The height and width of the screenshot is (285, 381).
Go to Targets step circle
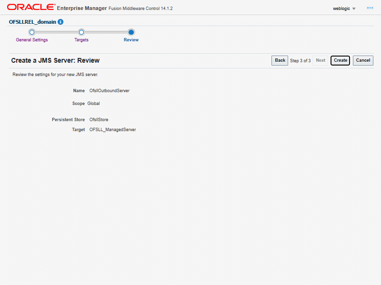pyautogui.click(x=81, y=32)
